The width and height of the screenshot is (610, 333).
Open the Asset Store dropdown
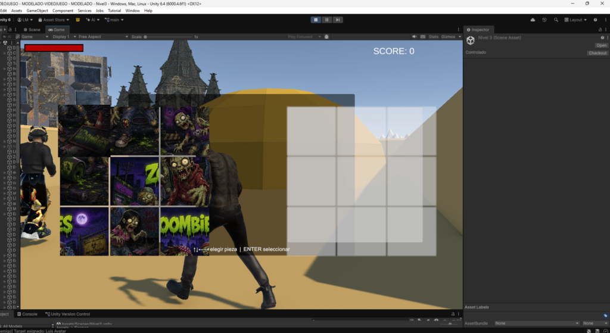[54, 20]
